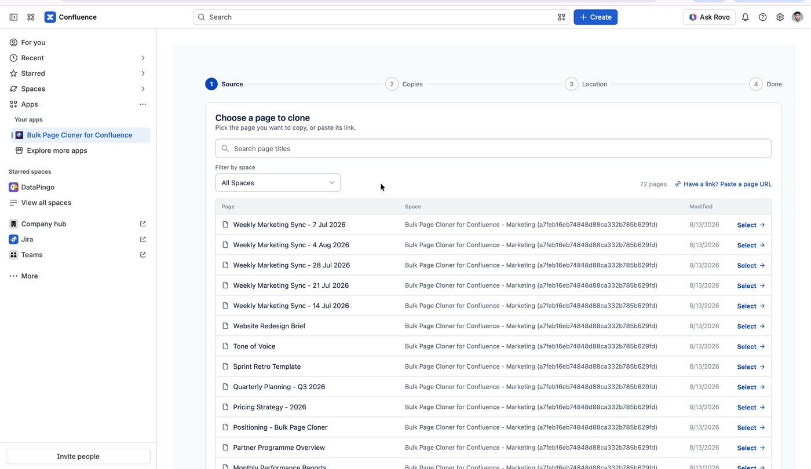Click the Modified column header
The image size is (811, 469).
click(x=701, y=207)
